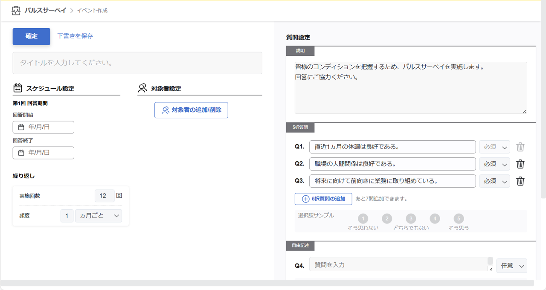Click the 5択質問の追加 button
Screen dimensions: 546x290
pos(323,199)
